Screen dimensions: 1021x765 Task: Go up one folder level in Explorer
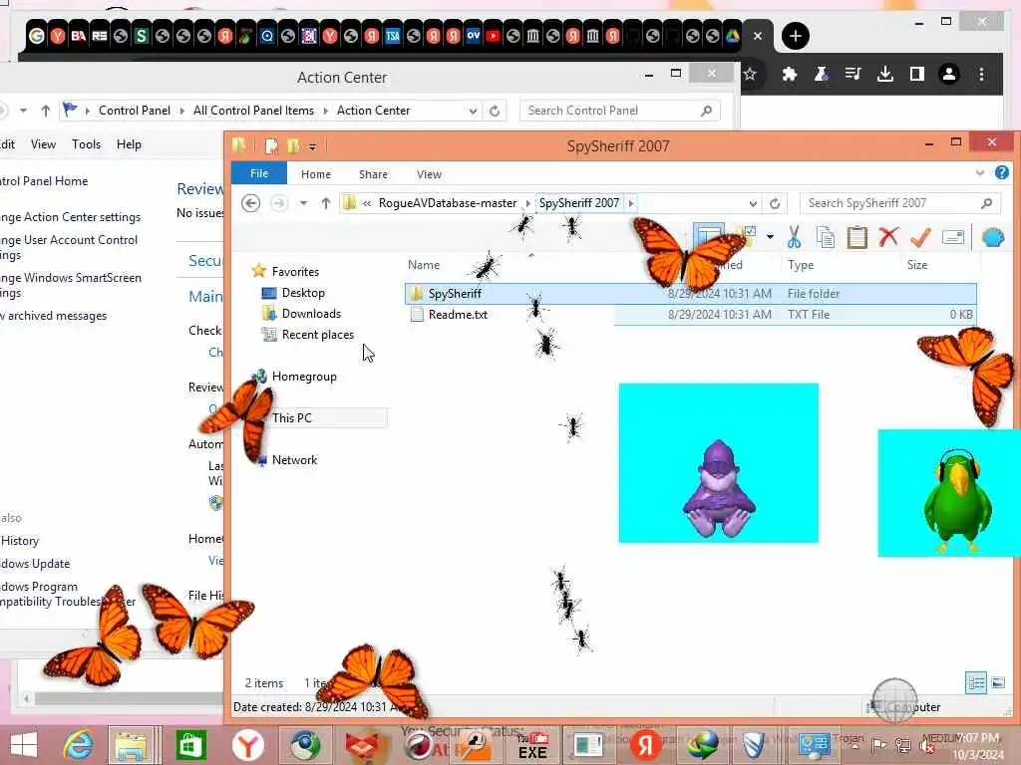tap(326, 203)
